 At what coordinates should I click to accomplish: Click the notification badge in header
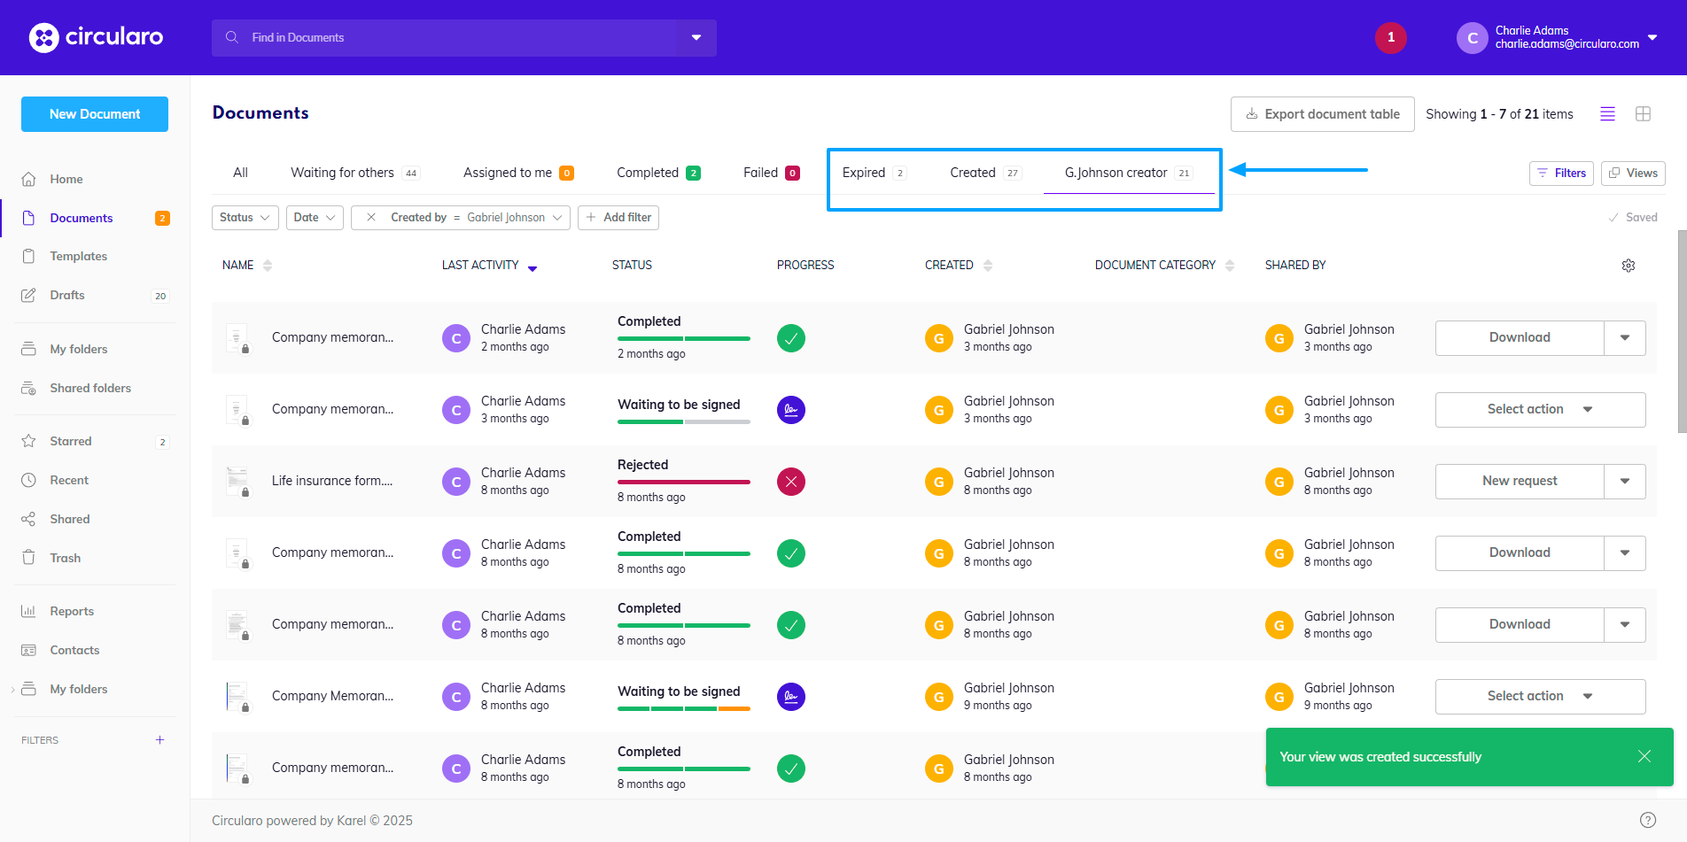(1390, 37)
